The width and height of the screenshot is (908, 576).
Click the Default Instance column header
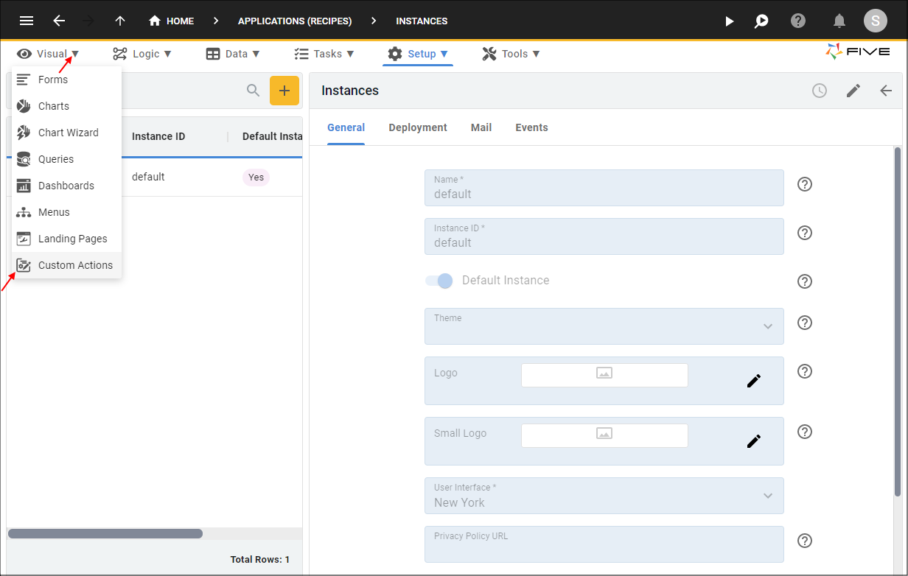click(x=272, y=136)
